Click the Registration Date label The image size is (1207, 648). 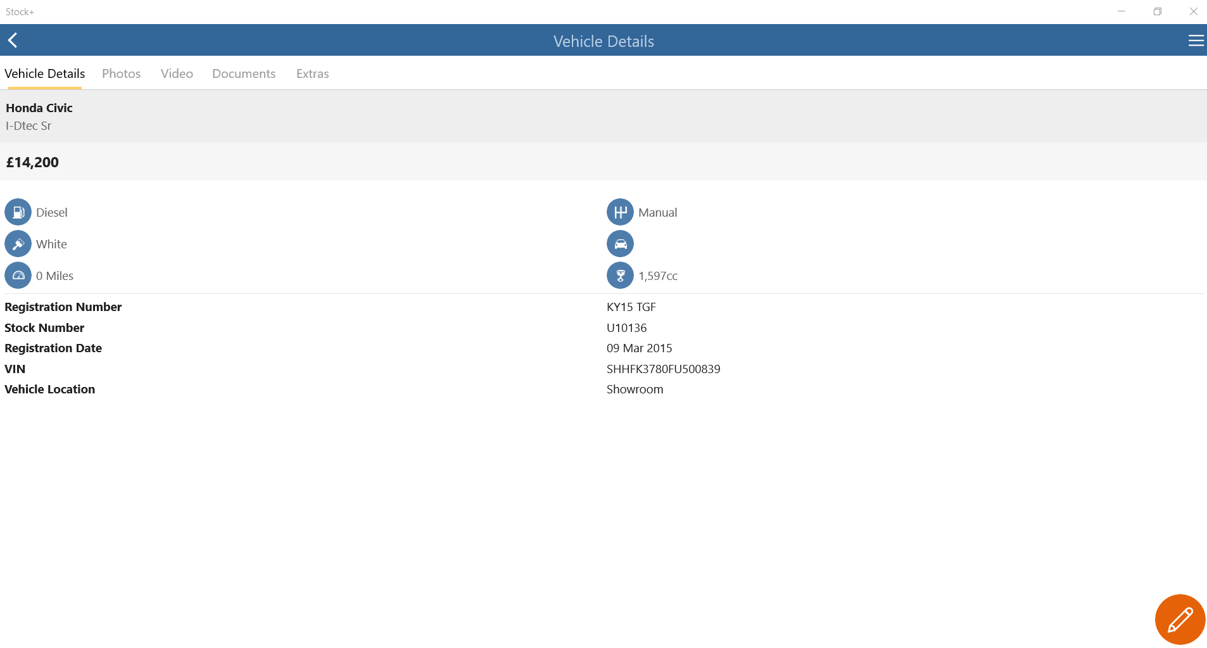53,348
